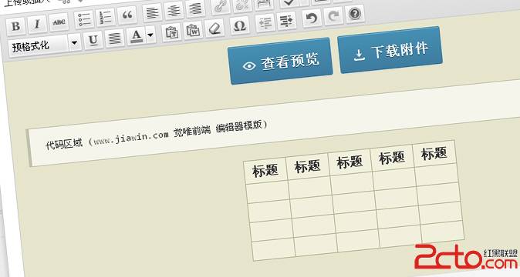The width and height of the screenshot is (520, 277).
Task: Click the 下载附件 download button
Action: (390, 50)
